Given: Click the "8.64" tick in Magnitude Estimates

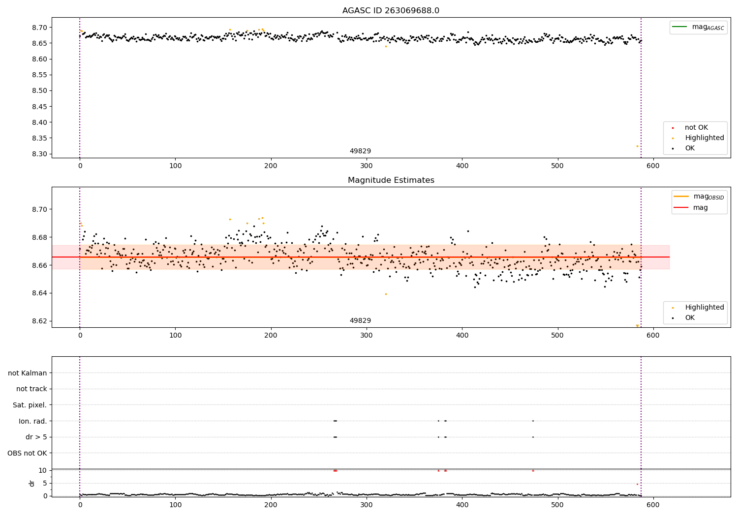Looking at the screenshot, I should point(39,293).
